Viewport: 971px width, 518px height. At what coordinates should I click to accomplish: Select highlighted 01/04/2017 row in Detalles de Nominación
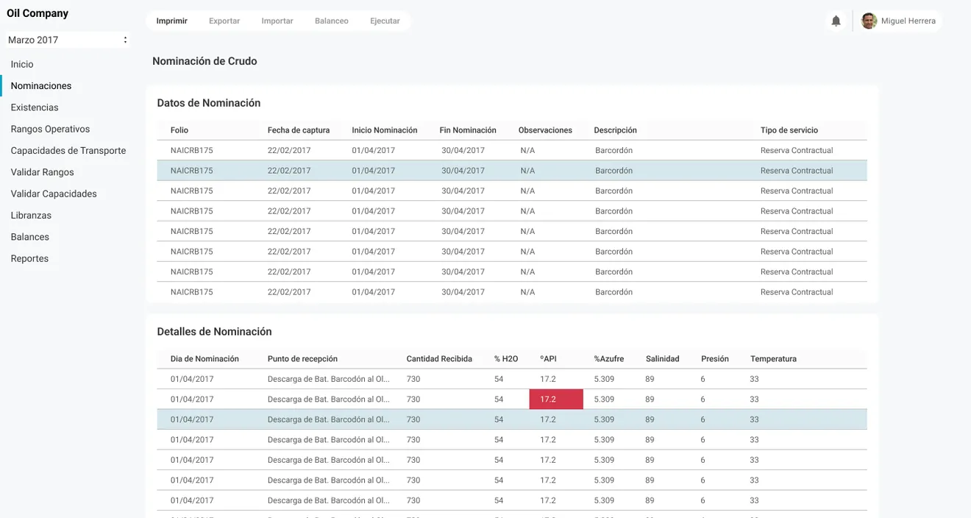512,419
